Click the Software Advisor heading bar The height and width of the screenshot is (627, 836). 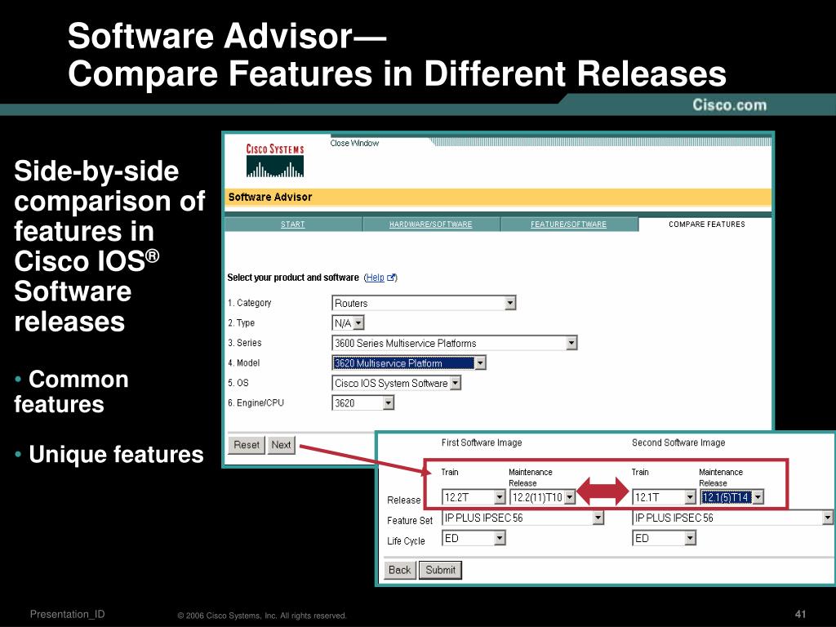(x=499, y=198)
